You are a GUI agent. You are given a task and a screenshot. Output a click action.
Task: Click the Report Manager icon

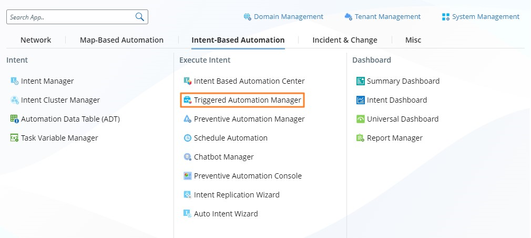click(360, 138)
